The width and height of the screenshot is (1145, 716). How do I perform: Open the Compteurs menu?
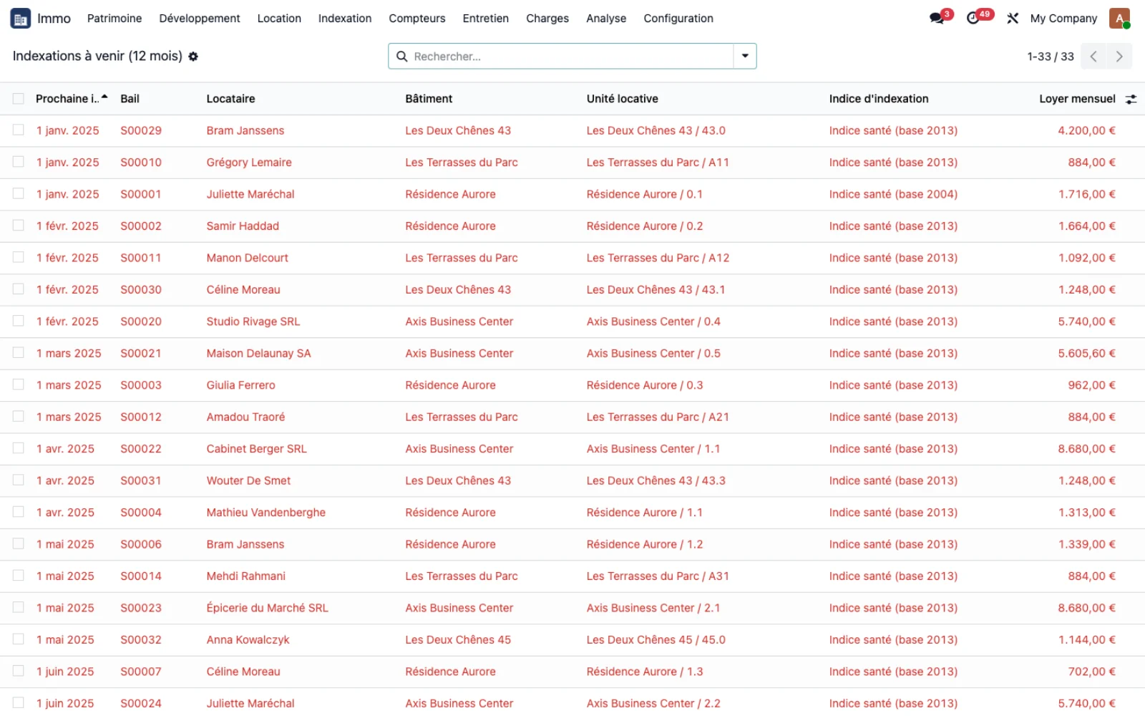pyautogui.click(x=417, y=19)
